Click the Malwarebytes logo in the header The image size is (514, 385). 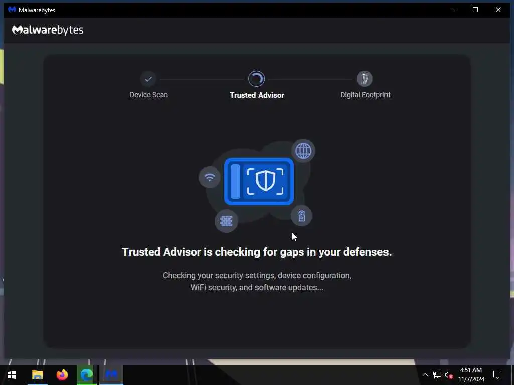pos(48,30)
